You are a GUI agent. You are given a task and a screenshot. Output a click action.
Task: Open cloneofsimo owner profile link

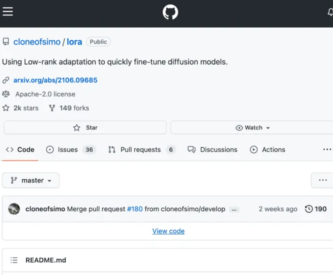click(37, 42)
